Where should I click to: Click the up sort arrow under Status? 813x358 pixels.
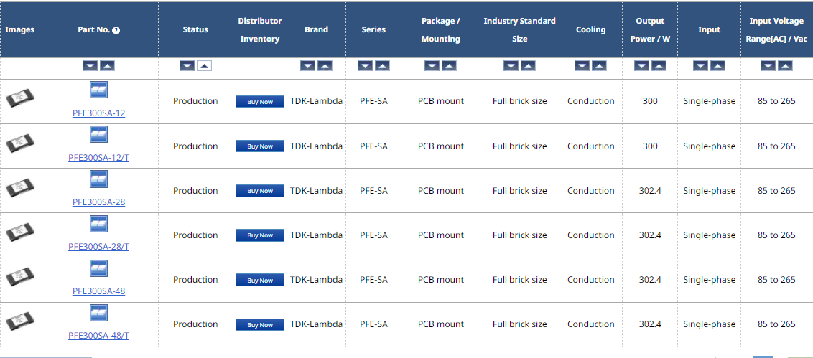tap(204, 66)
